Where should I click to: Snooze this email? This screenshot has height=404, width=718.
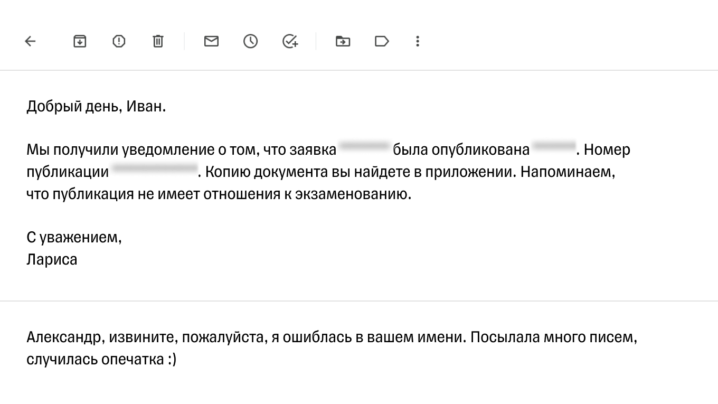[x=250, y=41]
